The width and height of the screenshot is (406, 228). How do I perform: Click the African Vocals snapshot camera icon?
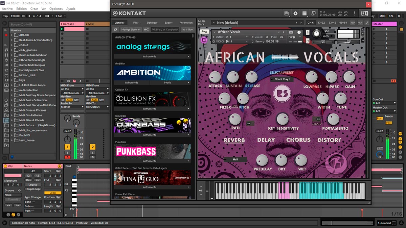(x=291, y=32)
